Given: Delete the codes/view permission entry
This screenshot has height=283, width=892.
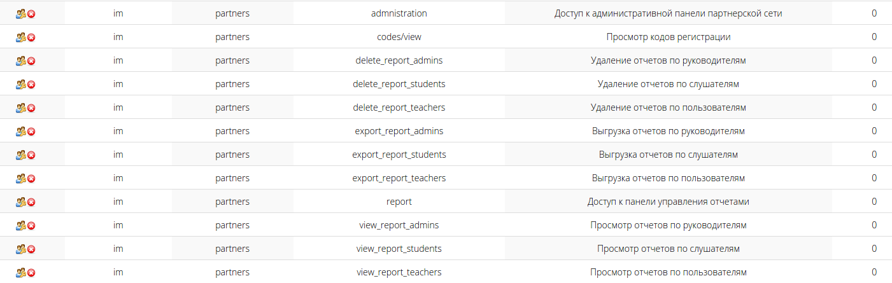Looking at the screenshot, I should 31,37.
